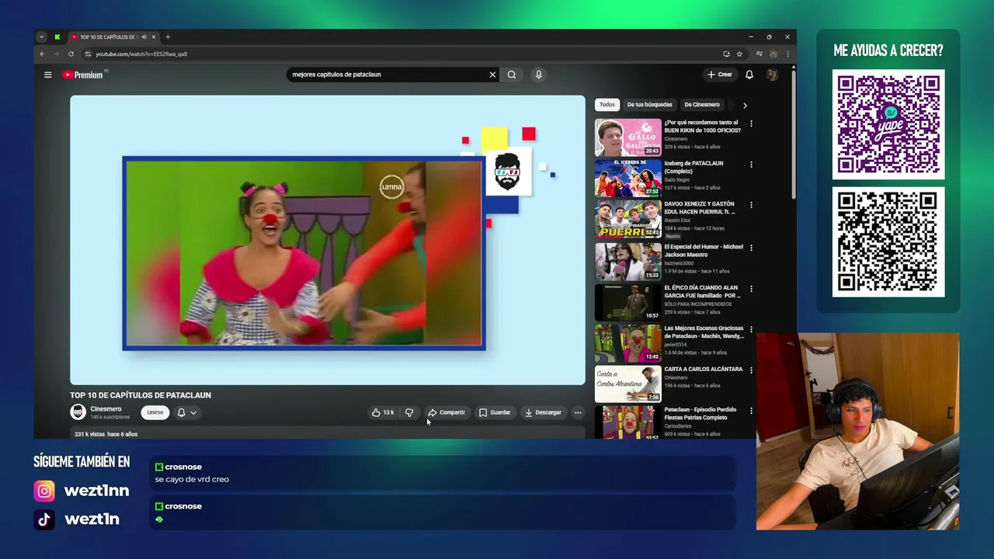The image size is (994, 559).
Task: Switch to the pinned green K tab
Action: click(57, 37)
